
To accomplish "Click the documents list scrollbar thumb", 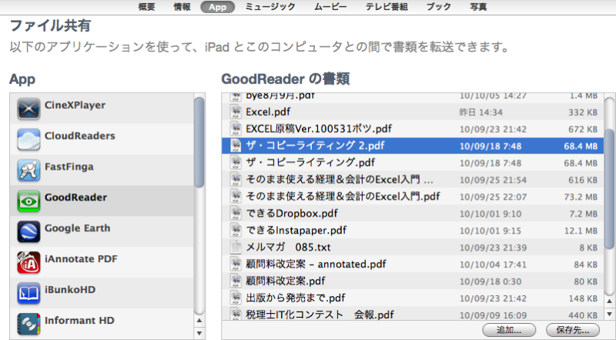I will [610, 190].
